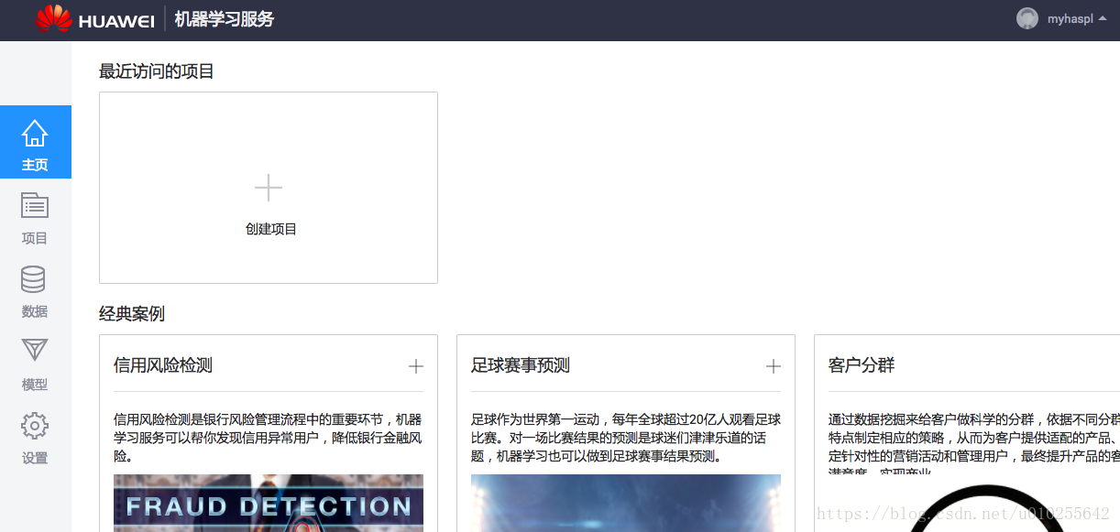Image resolution: width=1120 pixels, height=532 pixels.
Task: Select the 主页 label in the sidebar
Action: 35,166
